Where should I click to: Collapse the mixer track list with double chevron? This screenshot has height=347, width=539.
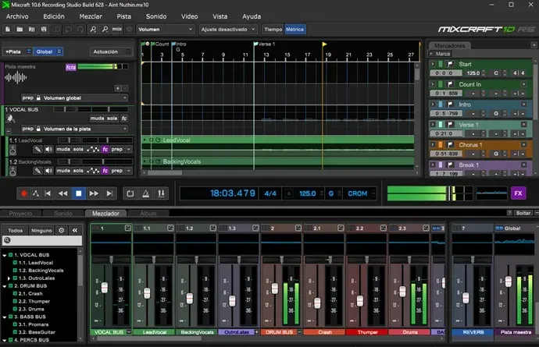[74, 230]
